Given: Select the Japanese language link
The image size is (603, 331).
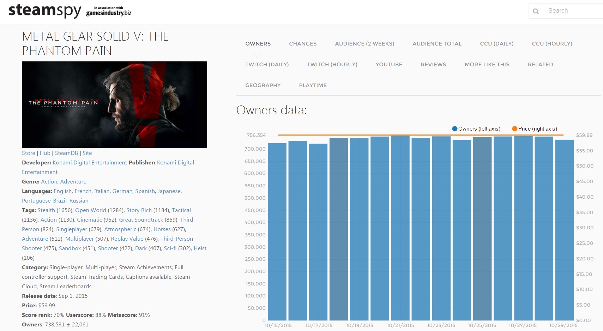Looking at the screenshot, I should pyautogui.click(x=169, y=191).
